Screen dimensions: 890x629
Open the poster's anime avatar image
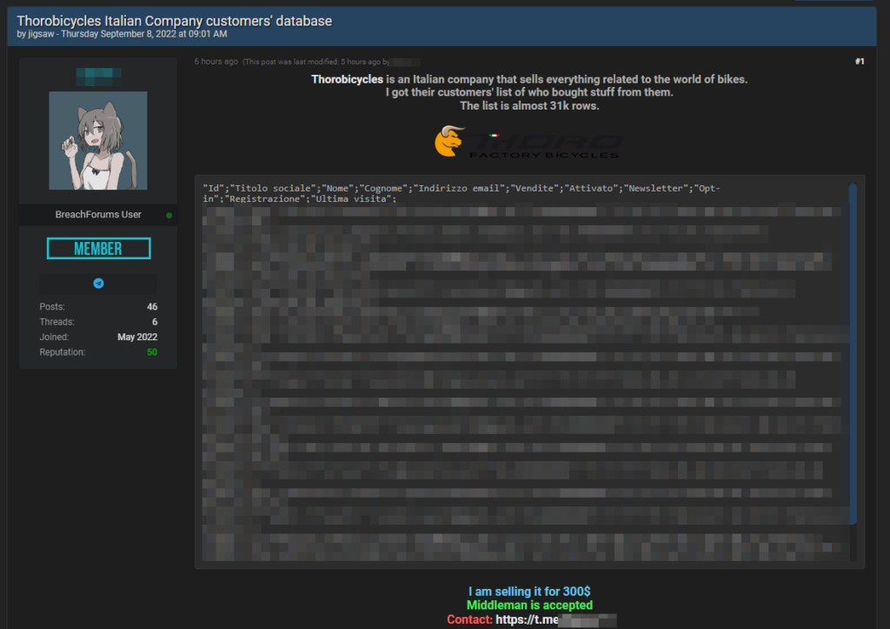pyautogui.click(x=98, y=141)
